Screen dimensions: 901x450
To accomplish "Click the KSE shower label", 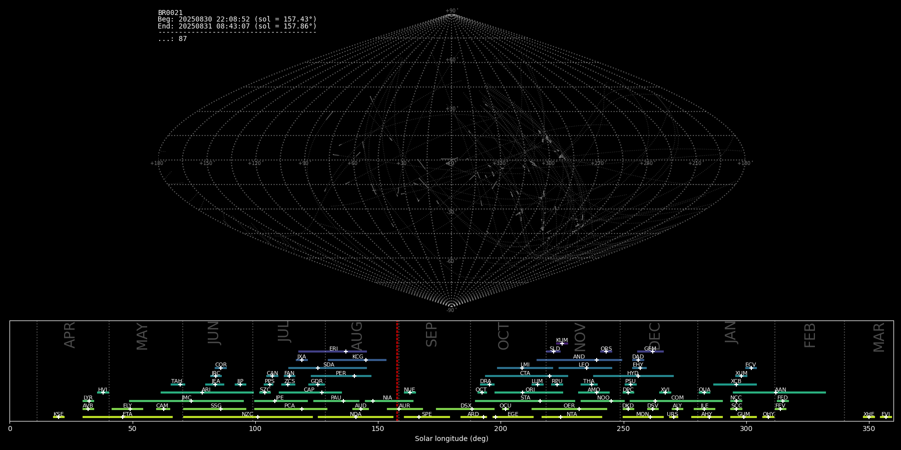I will click(x=59, y=414).
